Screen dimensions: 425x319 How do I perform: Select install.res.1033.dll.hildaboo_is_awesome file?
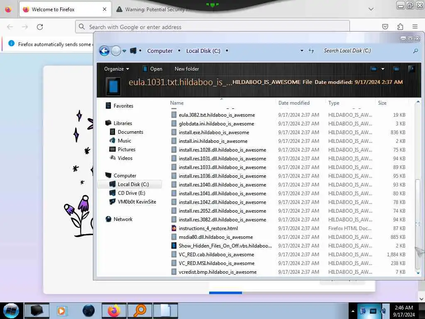point(222,167)
